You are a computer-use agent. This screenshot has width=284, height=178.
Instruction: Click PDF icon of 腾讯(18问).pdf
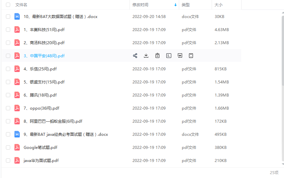click(x=17, y=95)
